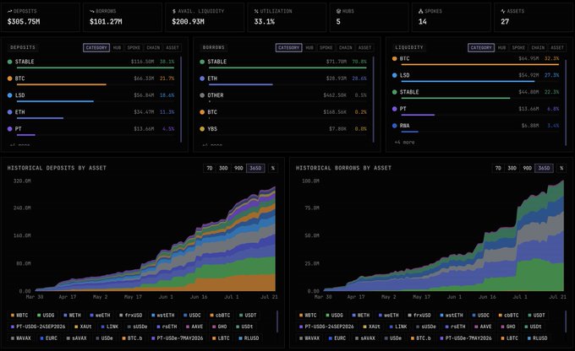This screenshot has width=575, height=351.
Task: Click the EURC swatch in Borrows legend
Action: point(331,338)
